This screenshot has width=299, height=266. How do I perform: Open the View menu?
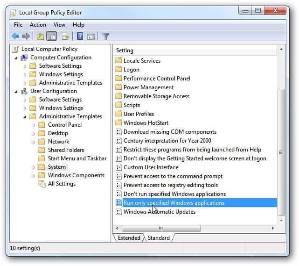pos(59,25)
